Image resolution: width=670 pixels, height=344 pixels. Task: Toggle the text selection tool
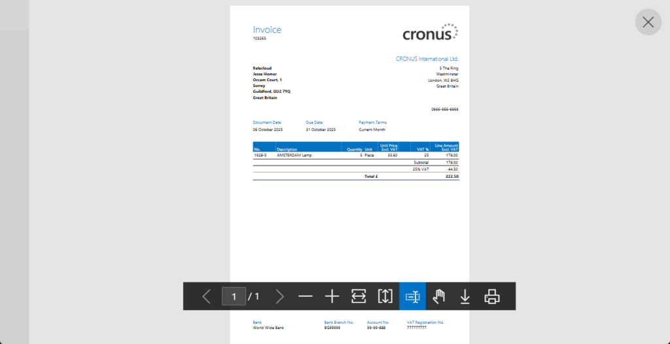(412, 296)
